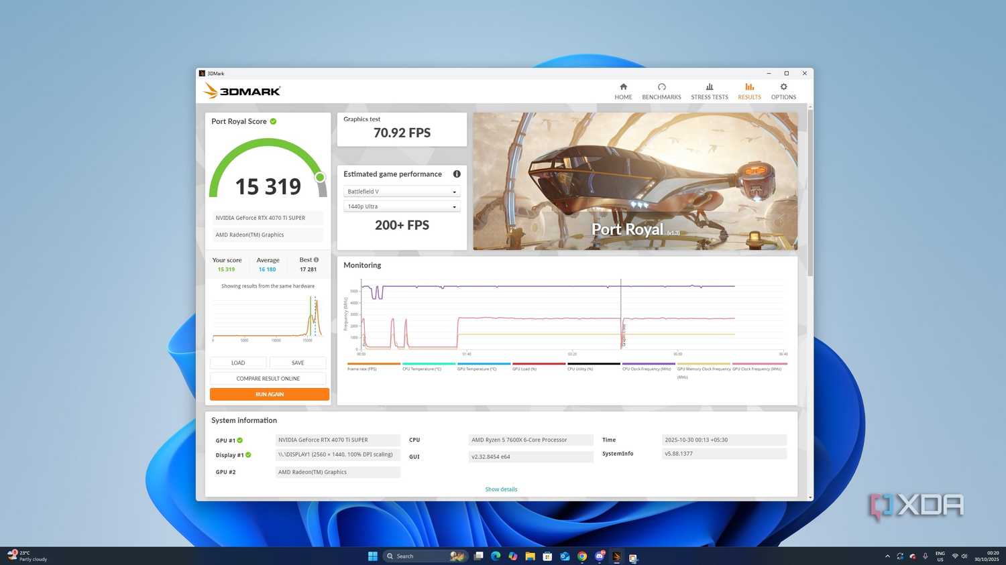Viewport: 1006px width, 565px height.
Task: Click the taskbar Search box
Action: click(x=425, y=556)
